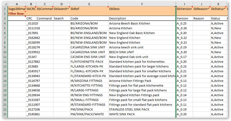Viewport: 231px width, 121px height.
Task: Click code IR/NEW ENG FITTINGS
Action: click(89, 95)
